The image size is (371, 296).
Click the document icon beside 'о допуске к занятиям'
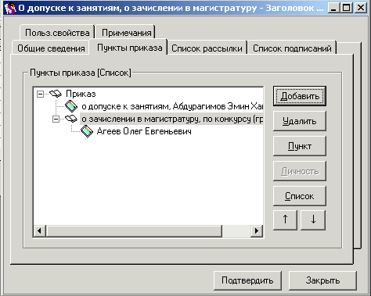(71, 106)
